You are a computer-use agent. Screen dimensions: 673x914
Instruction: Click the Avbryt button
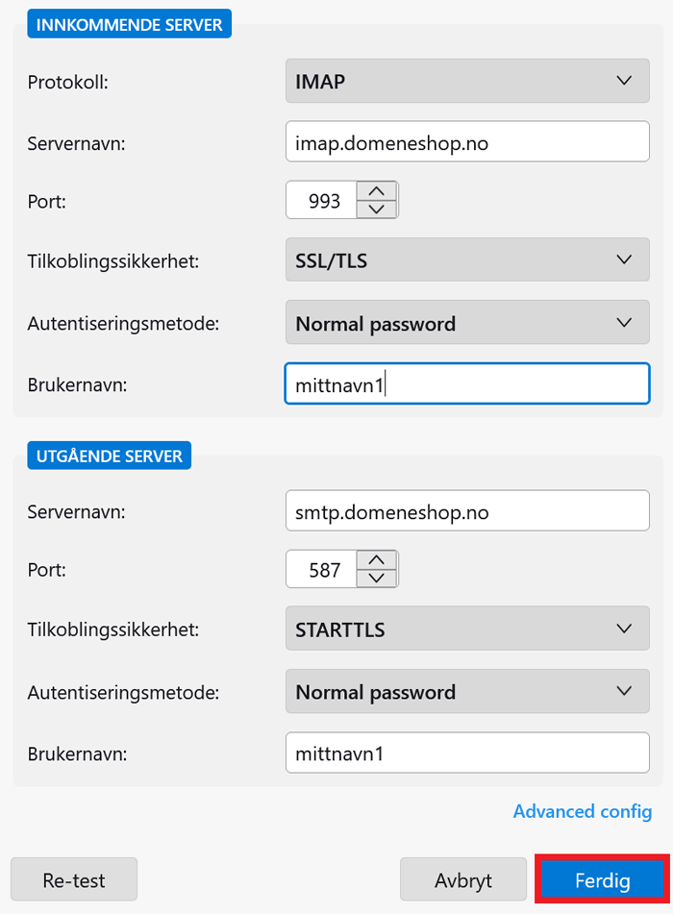click(x=462, y=879)
